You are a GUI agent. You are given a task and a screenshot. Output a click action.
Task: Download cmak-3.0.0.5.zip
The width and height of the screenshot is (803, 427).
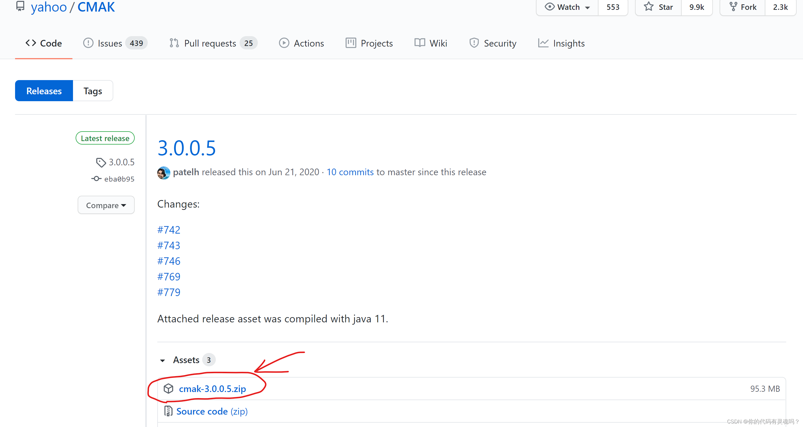(x=212, y=389)
